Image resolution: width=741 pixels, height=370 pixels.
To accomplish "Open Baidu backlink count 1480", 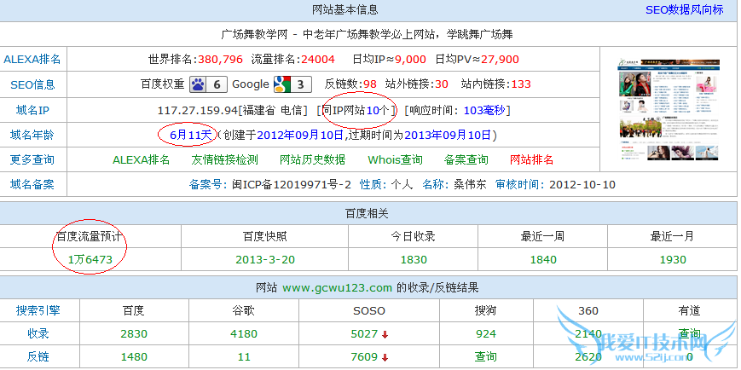I will click(x=134, y=356).
